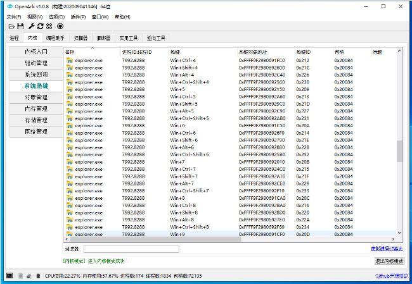The height and width of the screenshot is (284, 412).
Task: Open the 虚拟键码对照表 link
Action: (387, 249)
